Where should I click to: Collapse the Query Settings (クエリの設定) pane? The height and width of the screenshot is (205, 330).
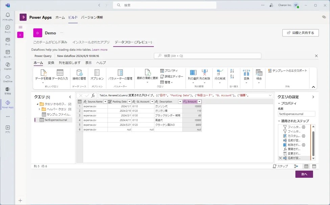point(313,97)
